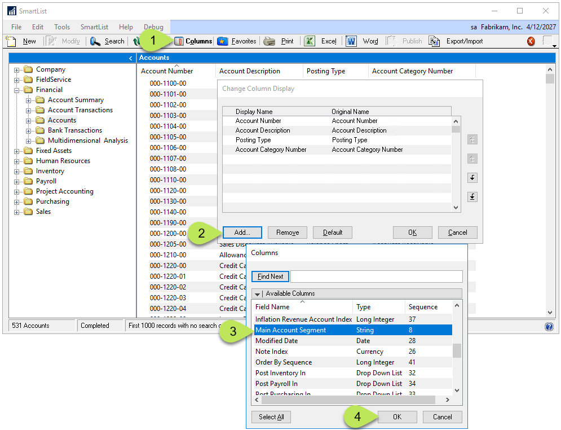Screen dimensions: 561x430
Task: Open help via the question mark icon
Action: click(549, 326)
